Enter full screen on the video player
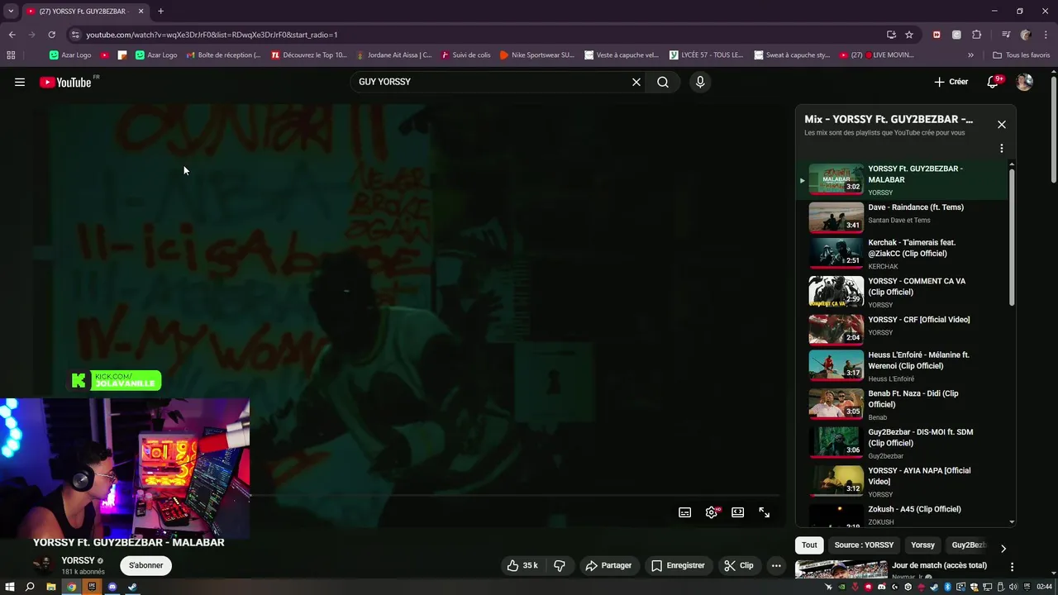This screenshot has height=595, width=1058. click(765, 512)
